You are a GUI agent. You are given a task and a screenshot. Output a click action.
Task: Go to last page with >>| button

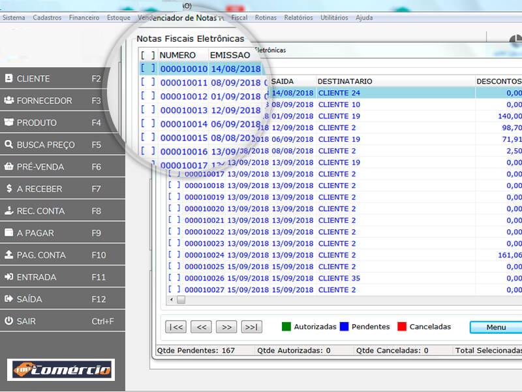pos(252,327)
